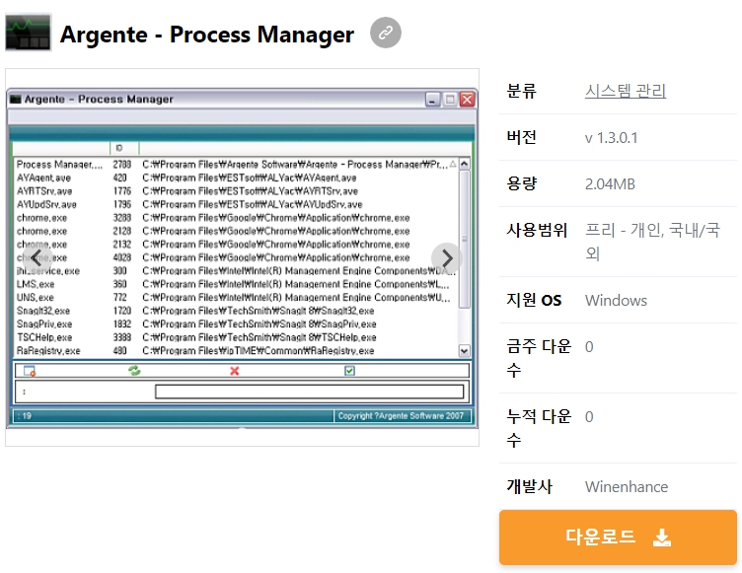Select the SnagPriv.exe process row
The width and height of the screenshot is (742, 573).
[235, 323]
